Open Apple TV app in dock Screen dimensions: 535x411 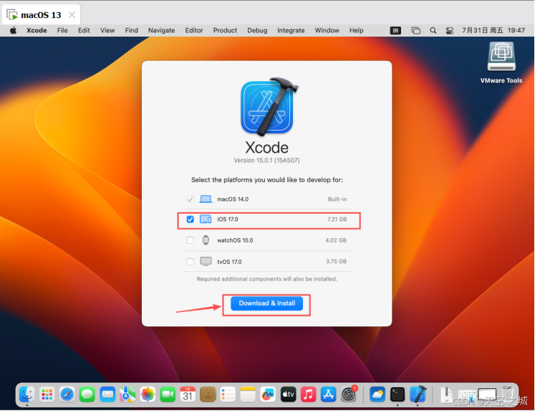click(288, 395)
